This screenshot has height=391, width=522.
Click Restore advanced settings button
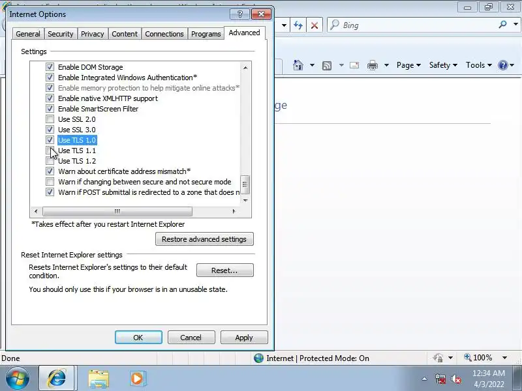(204, 239)
